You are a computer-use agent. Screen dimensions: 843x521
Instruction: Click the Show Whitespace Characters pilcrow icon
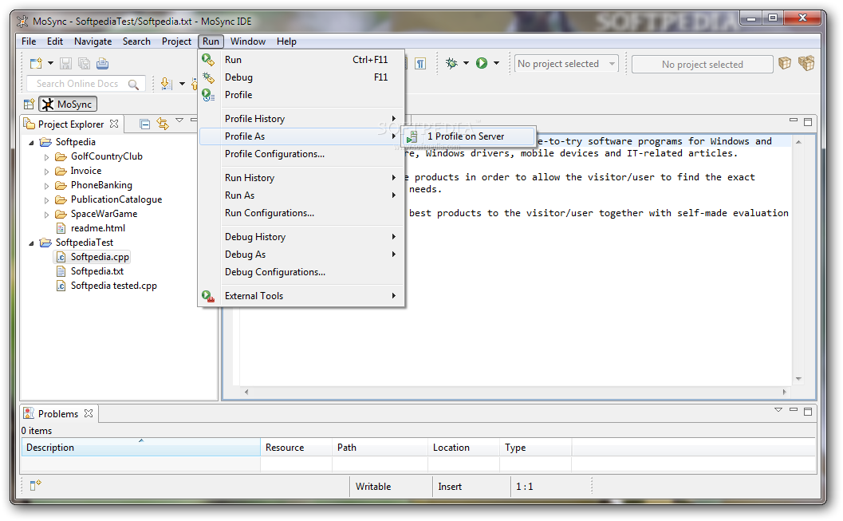[x=420, y=64]
